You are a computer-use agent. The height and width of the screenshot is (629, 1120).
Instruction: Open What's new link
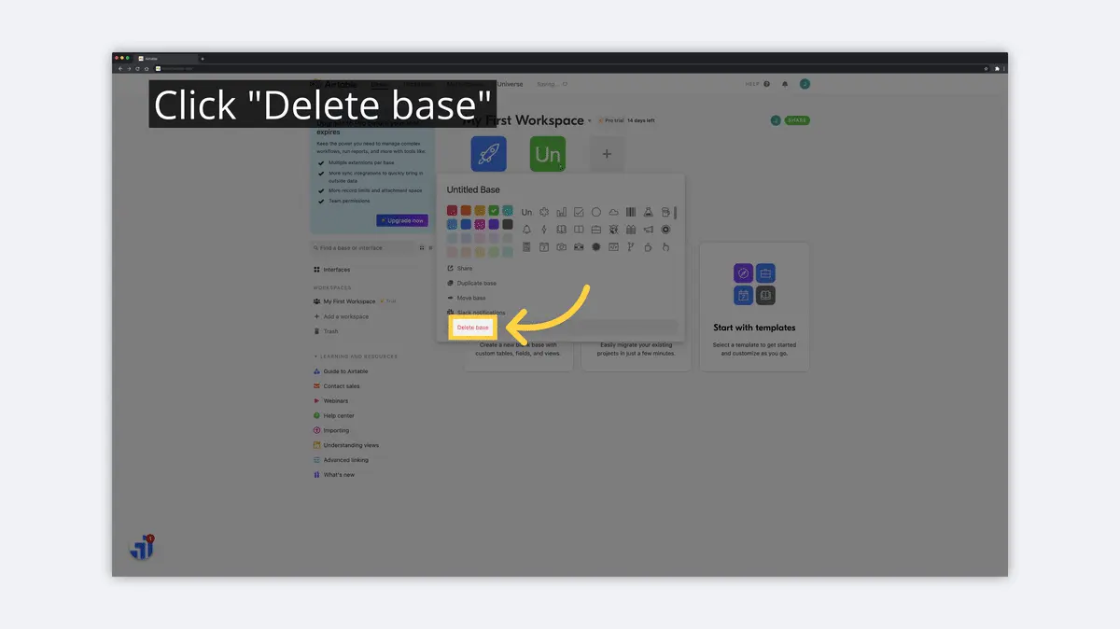(334, 475)
